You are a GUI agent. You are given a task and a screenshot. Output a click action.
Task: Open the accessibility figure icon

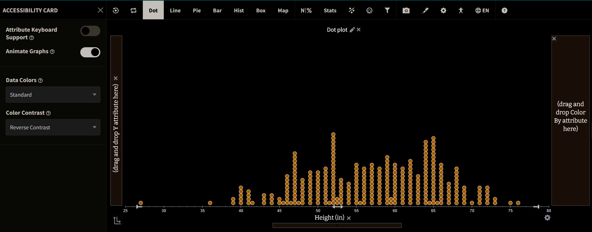point(461,10)
